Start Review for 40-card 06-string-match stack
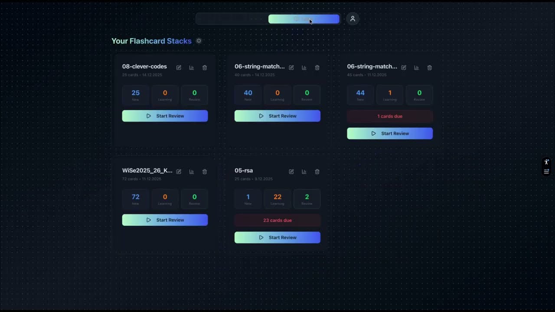The height and width of the screenshot is (312, 555). click(277, 116)
